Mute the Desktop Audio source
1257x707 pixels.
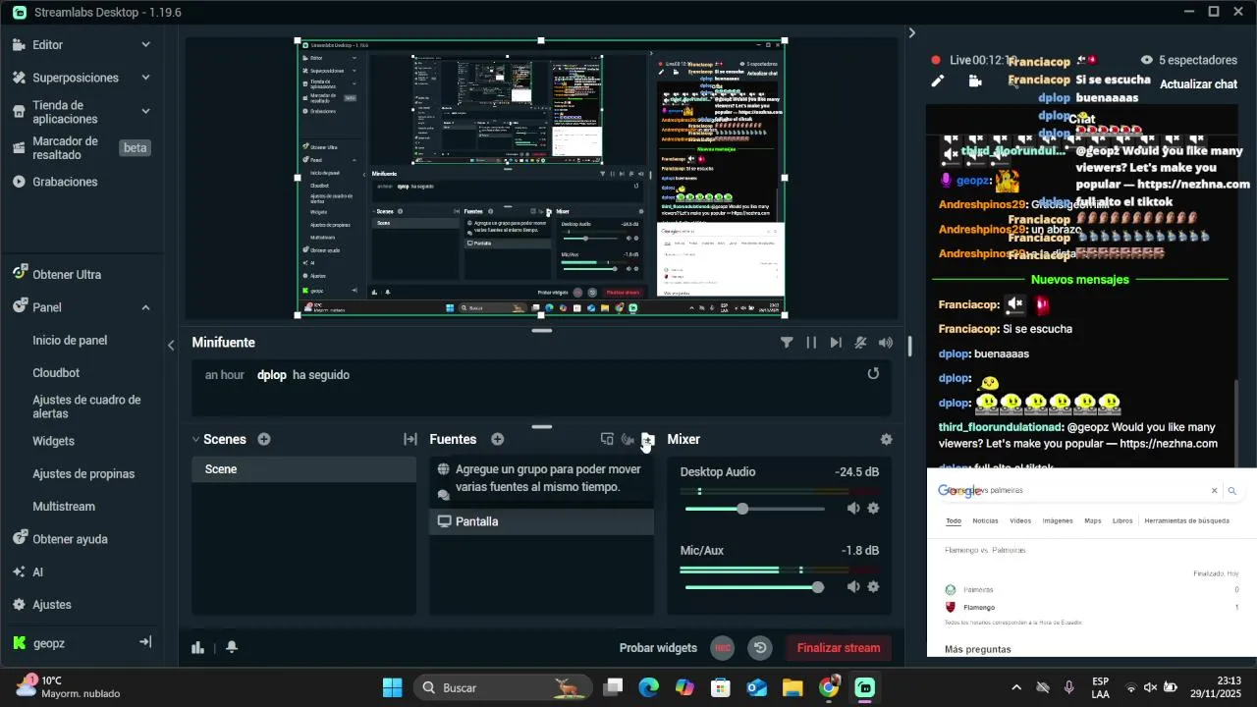tap(853, 509)
